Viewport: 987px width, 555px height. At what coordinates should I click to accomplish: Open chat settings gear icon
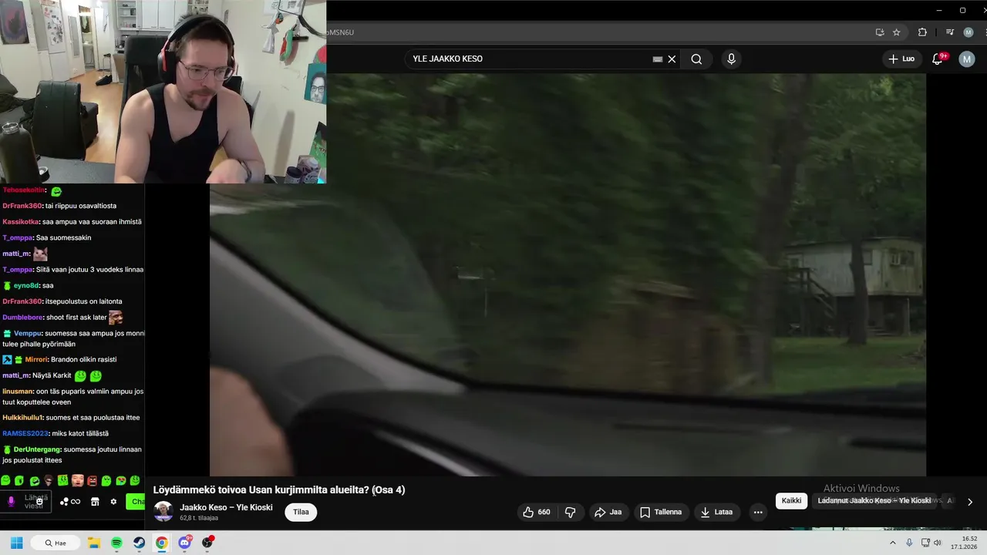(113, 502)
